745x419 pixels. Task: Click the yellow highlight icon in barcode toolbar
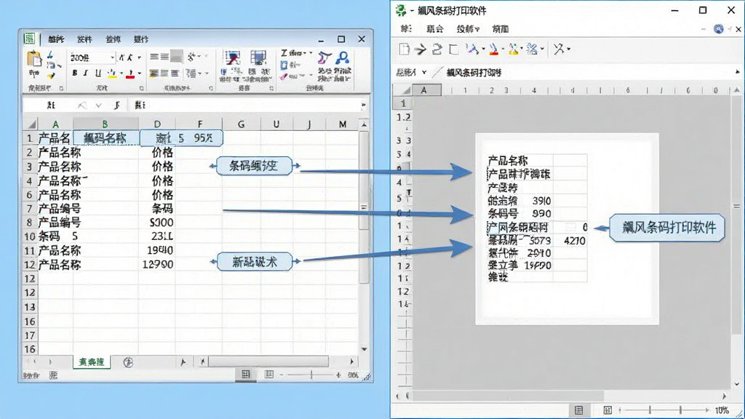click(x=513, y=49)
